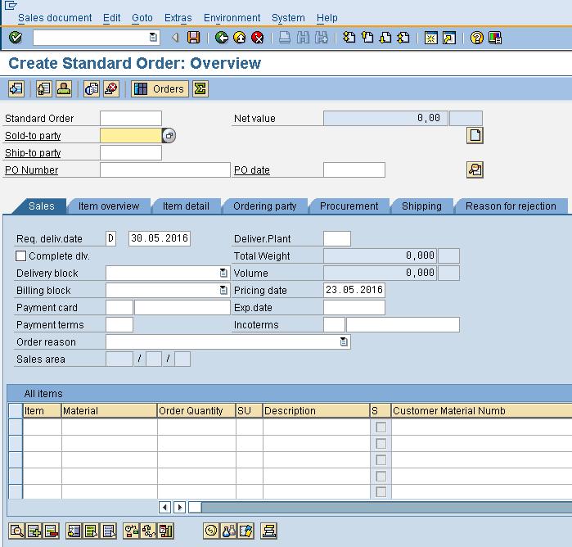Click the Print icon in toolbar

point(285,37)
